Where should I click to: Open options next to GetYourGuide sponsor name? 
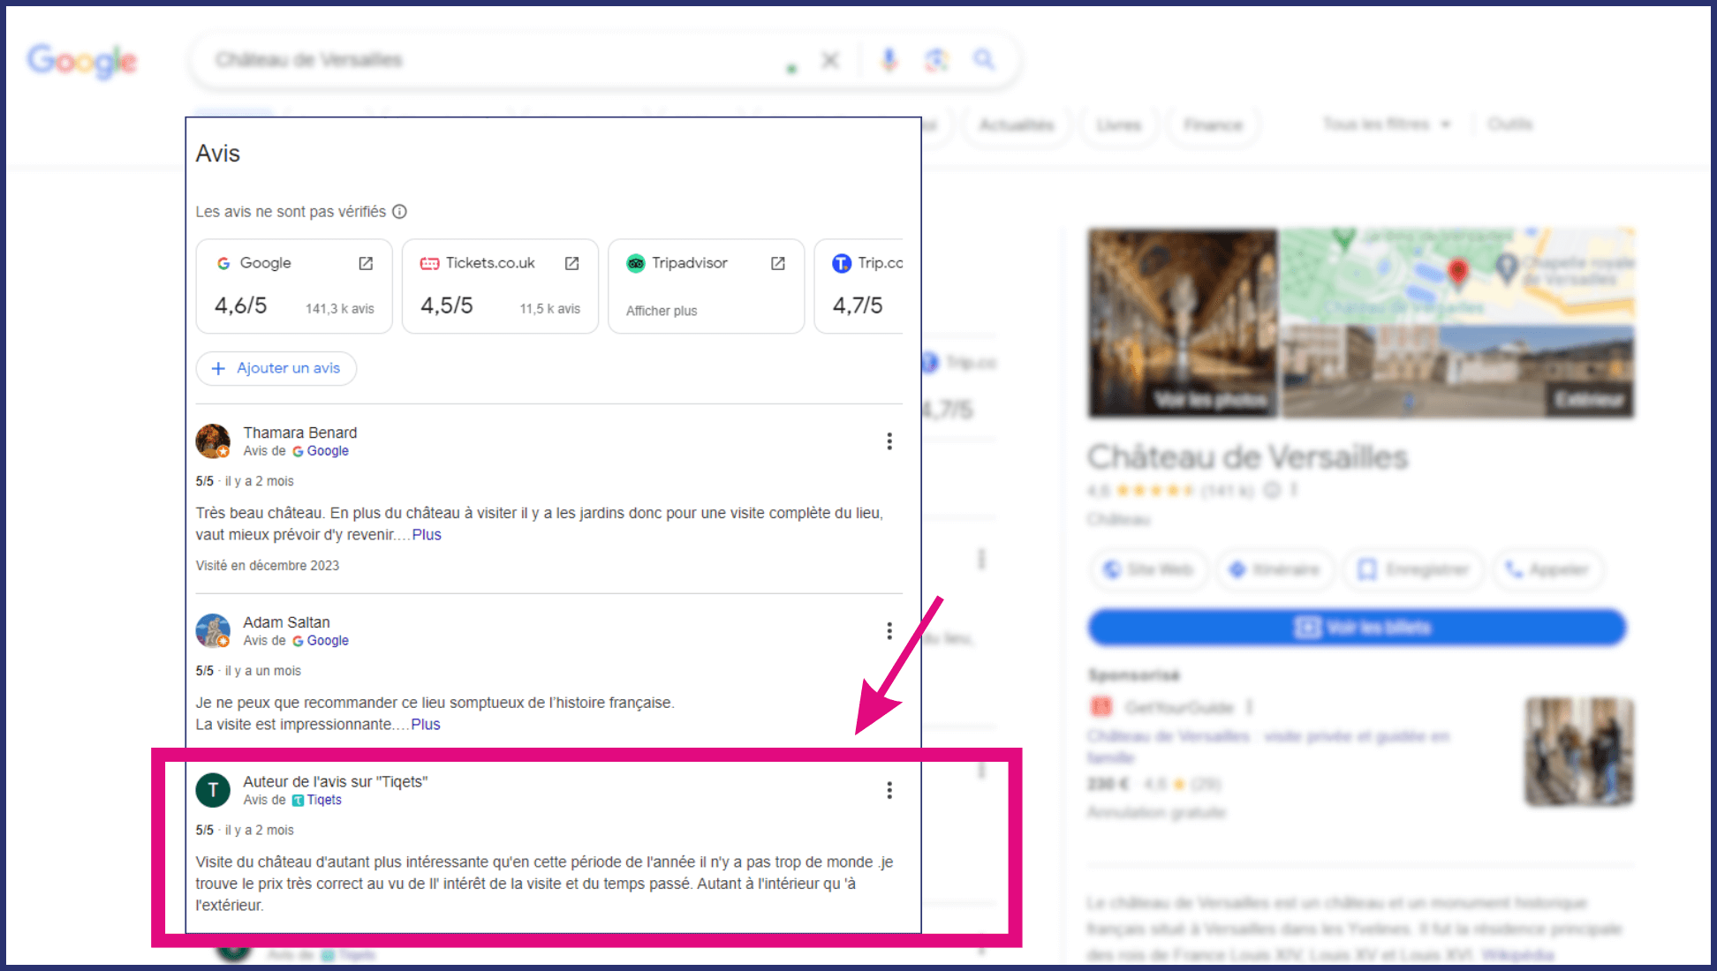coord(1249,707)
